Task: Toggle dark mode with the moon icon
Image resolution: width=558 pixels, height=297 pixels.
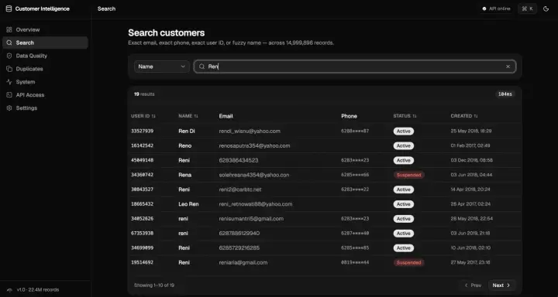Action: (x=546, y=9)
